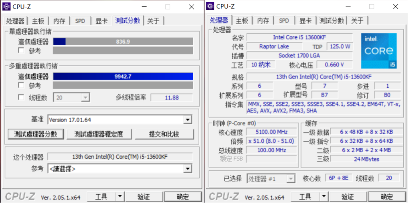This screenshot has height=203, width=409.
Task: Switch to 处理器 tab in left window
Action: point(15,21)
